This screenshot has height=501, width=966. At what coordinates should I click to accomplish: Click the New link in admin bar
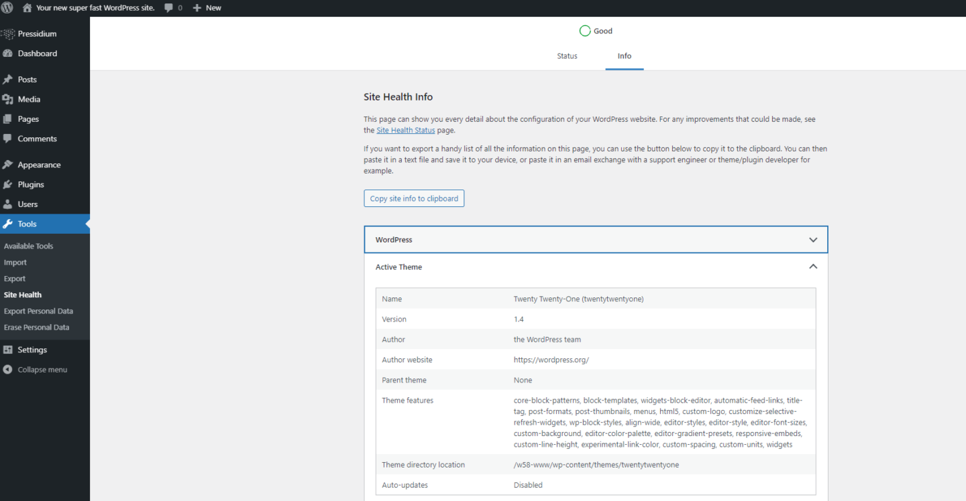[x=213, y=8]
